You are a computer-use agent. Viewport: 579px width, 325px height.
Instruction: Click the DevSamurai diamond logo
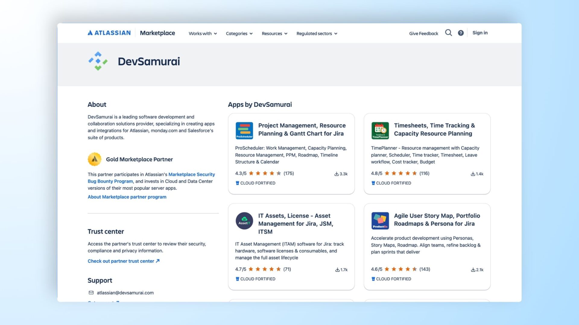[x=98, y=61]
